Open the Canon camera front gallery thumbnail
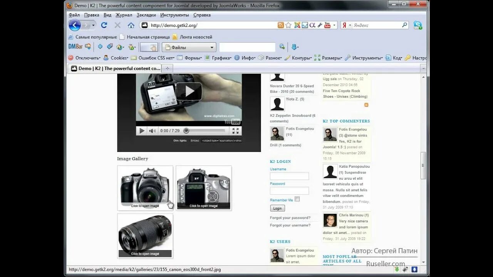The width and height of the screenshot is (493, 277). 145,188
